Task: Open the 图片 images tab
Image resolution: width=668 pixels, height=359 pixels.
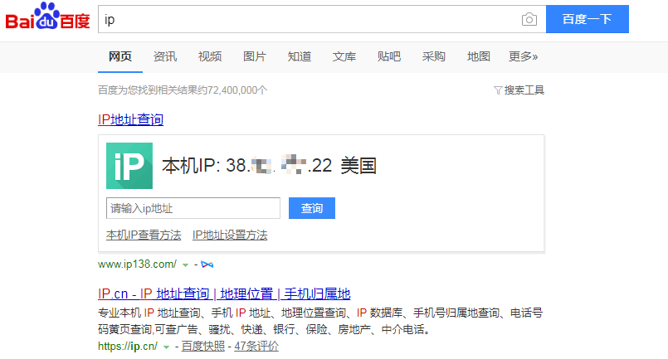Action: [255, 56]
